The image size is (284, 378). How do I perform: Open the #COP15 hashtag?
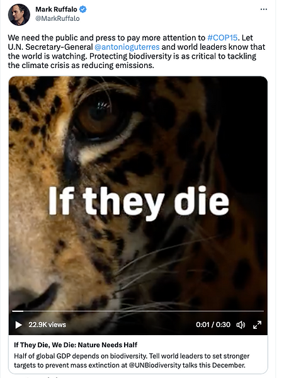[x=222, y=38]
